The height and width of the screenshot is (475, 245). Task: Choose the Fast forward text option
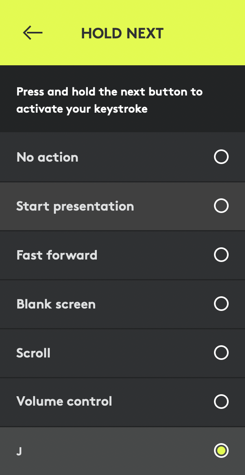point(57,255)
